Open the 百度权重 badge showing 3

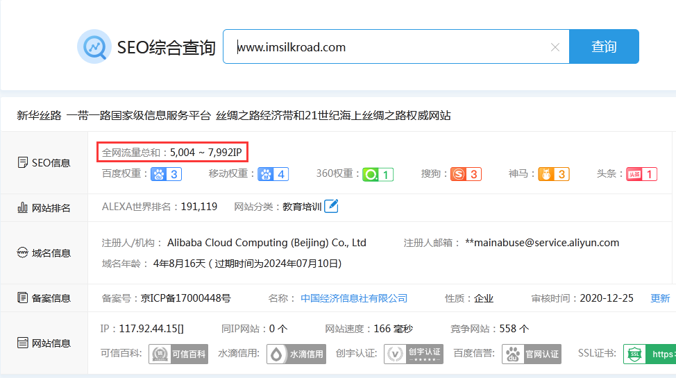pyautogui.click(x=166, y=174)
